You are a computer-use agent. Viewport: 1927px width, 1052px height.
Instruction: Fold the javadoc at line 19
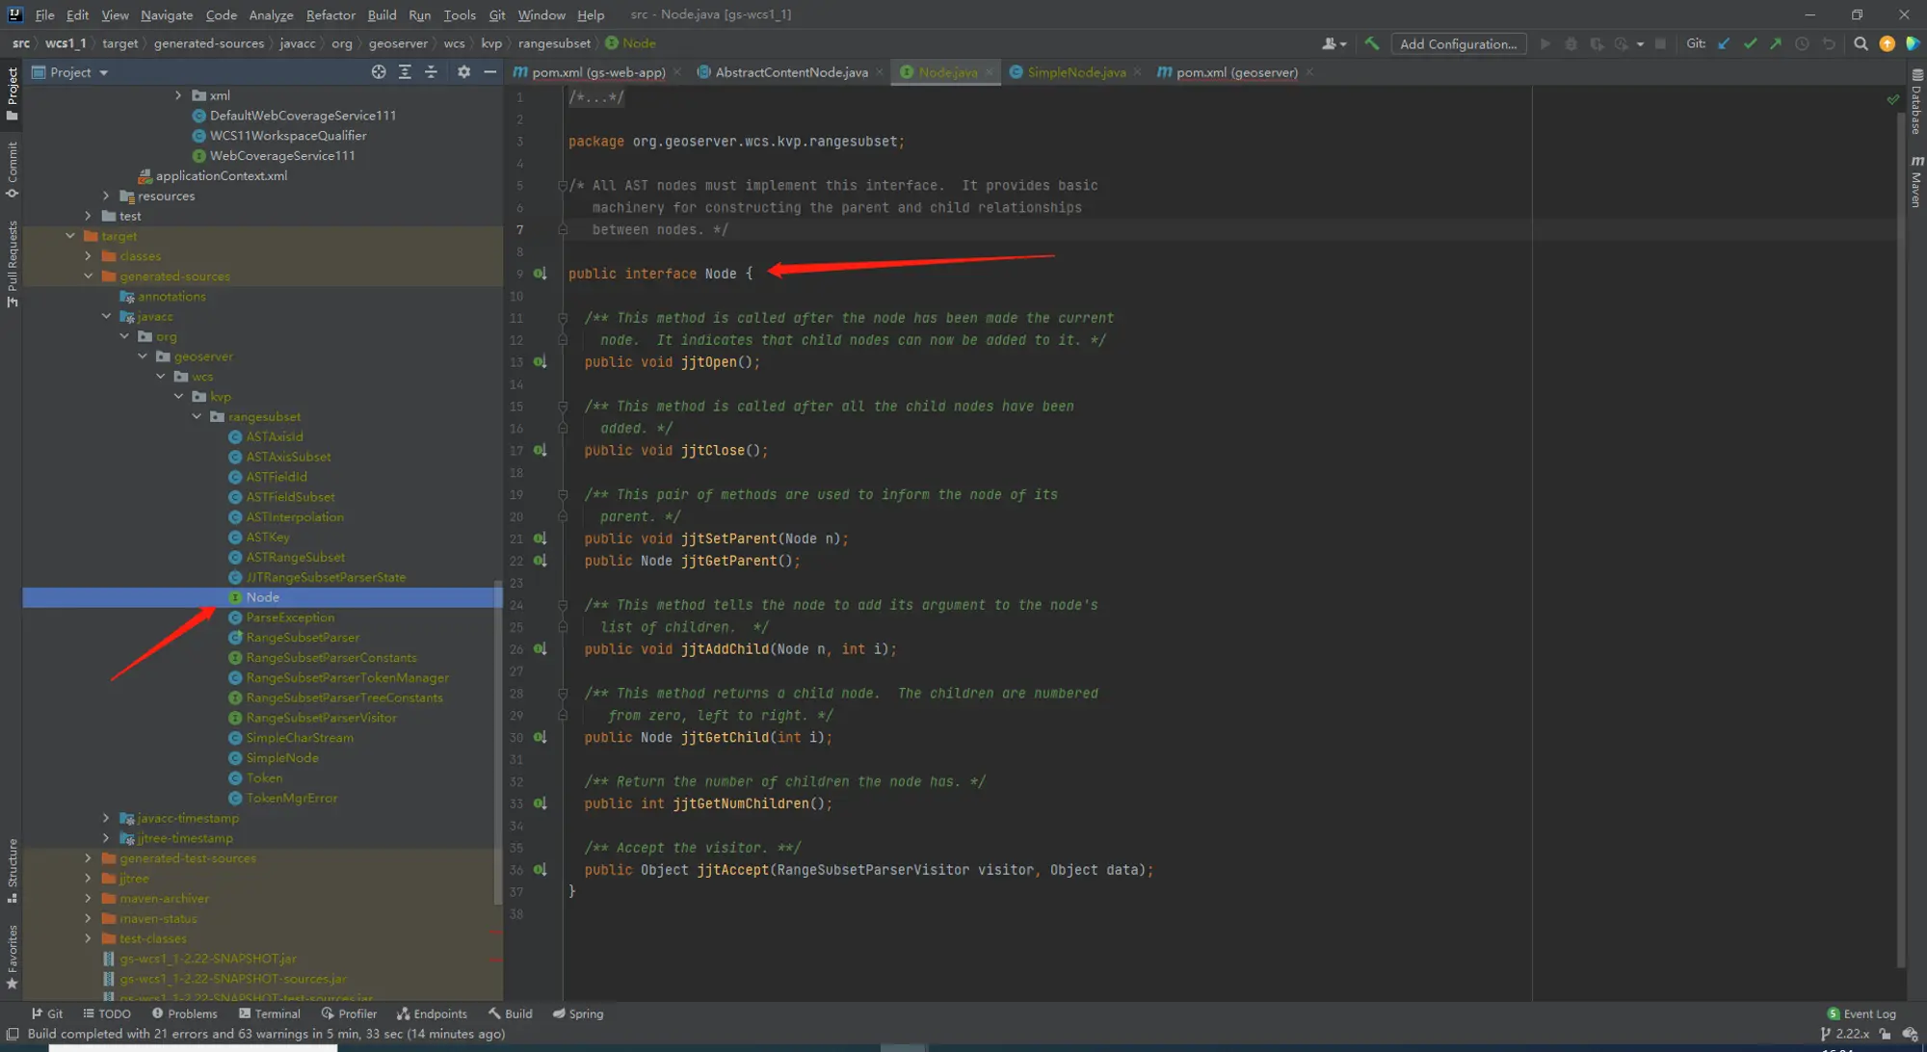[x=563, y=495]
